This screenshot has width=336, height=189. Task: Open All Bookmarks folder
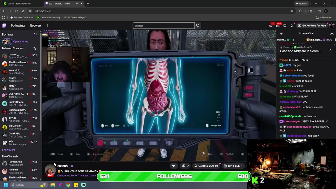click(325, 18)
